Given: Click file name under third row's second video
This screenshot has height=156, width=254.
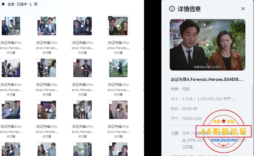Looking at the screenshot, I should pos(47,129).
